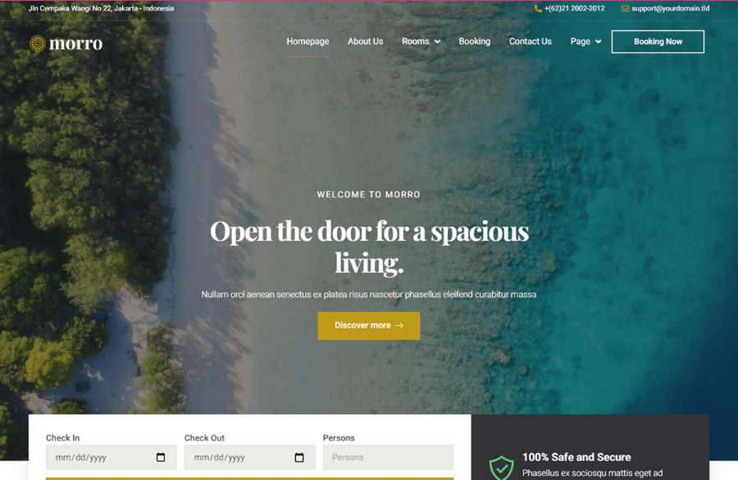Click the phone icon in top bar
The width and height of the screenshot is (738, 480).
pos(538,8)
